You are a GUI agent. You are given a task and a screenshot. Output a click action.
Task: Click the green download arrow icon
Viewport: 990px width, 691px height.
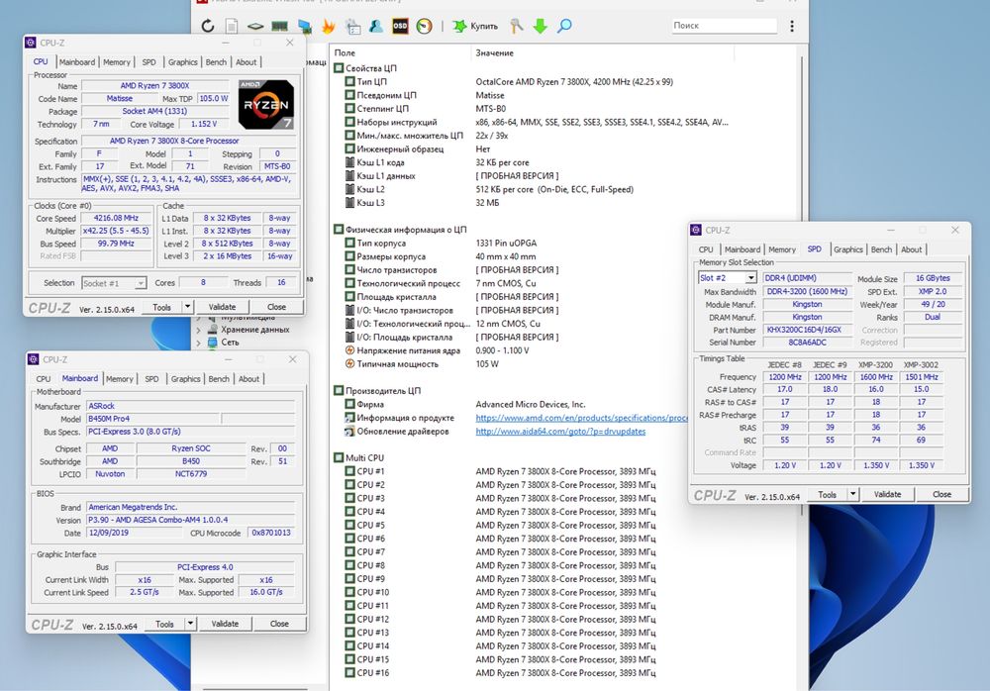pyautogui.click(x=540, y=26)
